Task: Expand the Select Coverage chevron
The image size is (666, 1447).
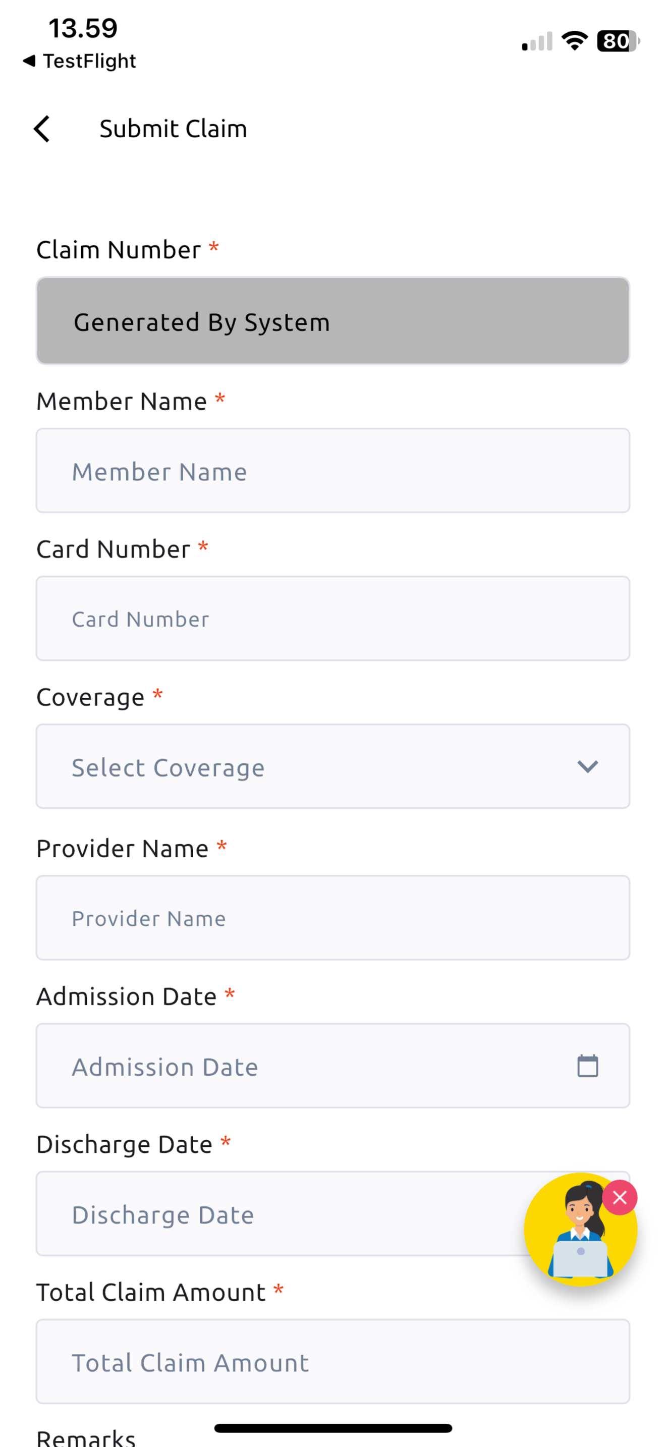Action: (587, 767)
